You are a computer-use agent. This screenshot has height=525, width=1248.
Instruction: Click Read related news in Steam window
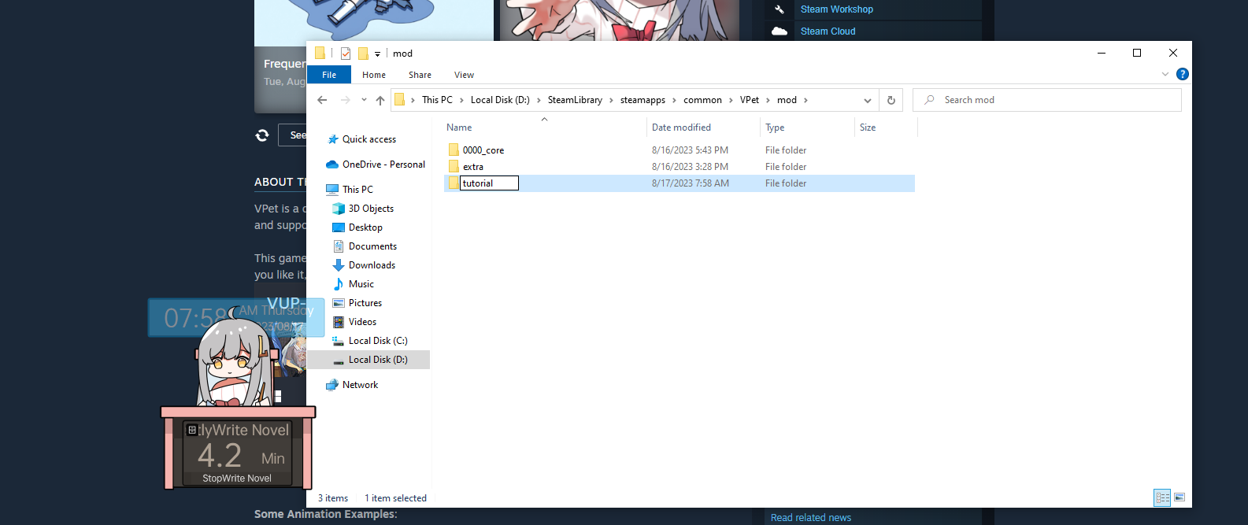[x=810, y=518]
